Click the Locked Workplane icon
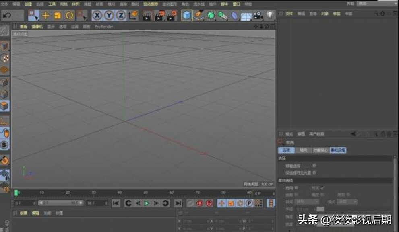Image resolution: width=399 pixels, height=232 pixels. [x=4, y=175]
